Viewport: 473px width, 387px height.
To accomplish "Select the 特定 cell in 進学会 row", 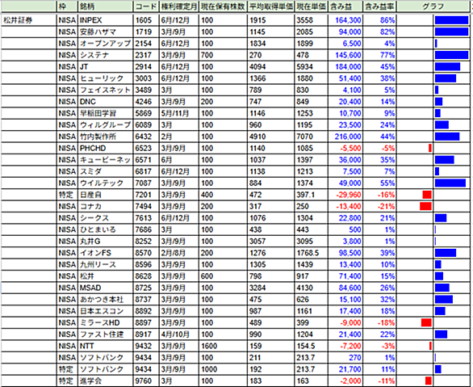I will click(67, 381).
